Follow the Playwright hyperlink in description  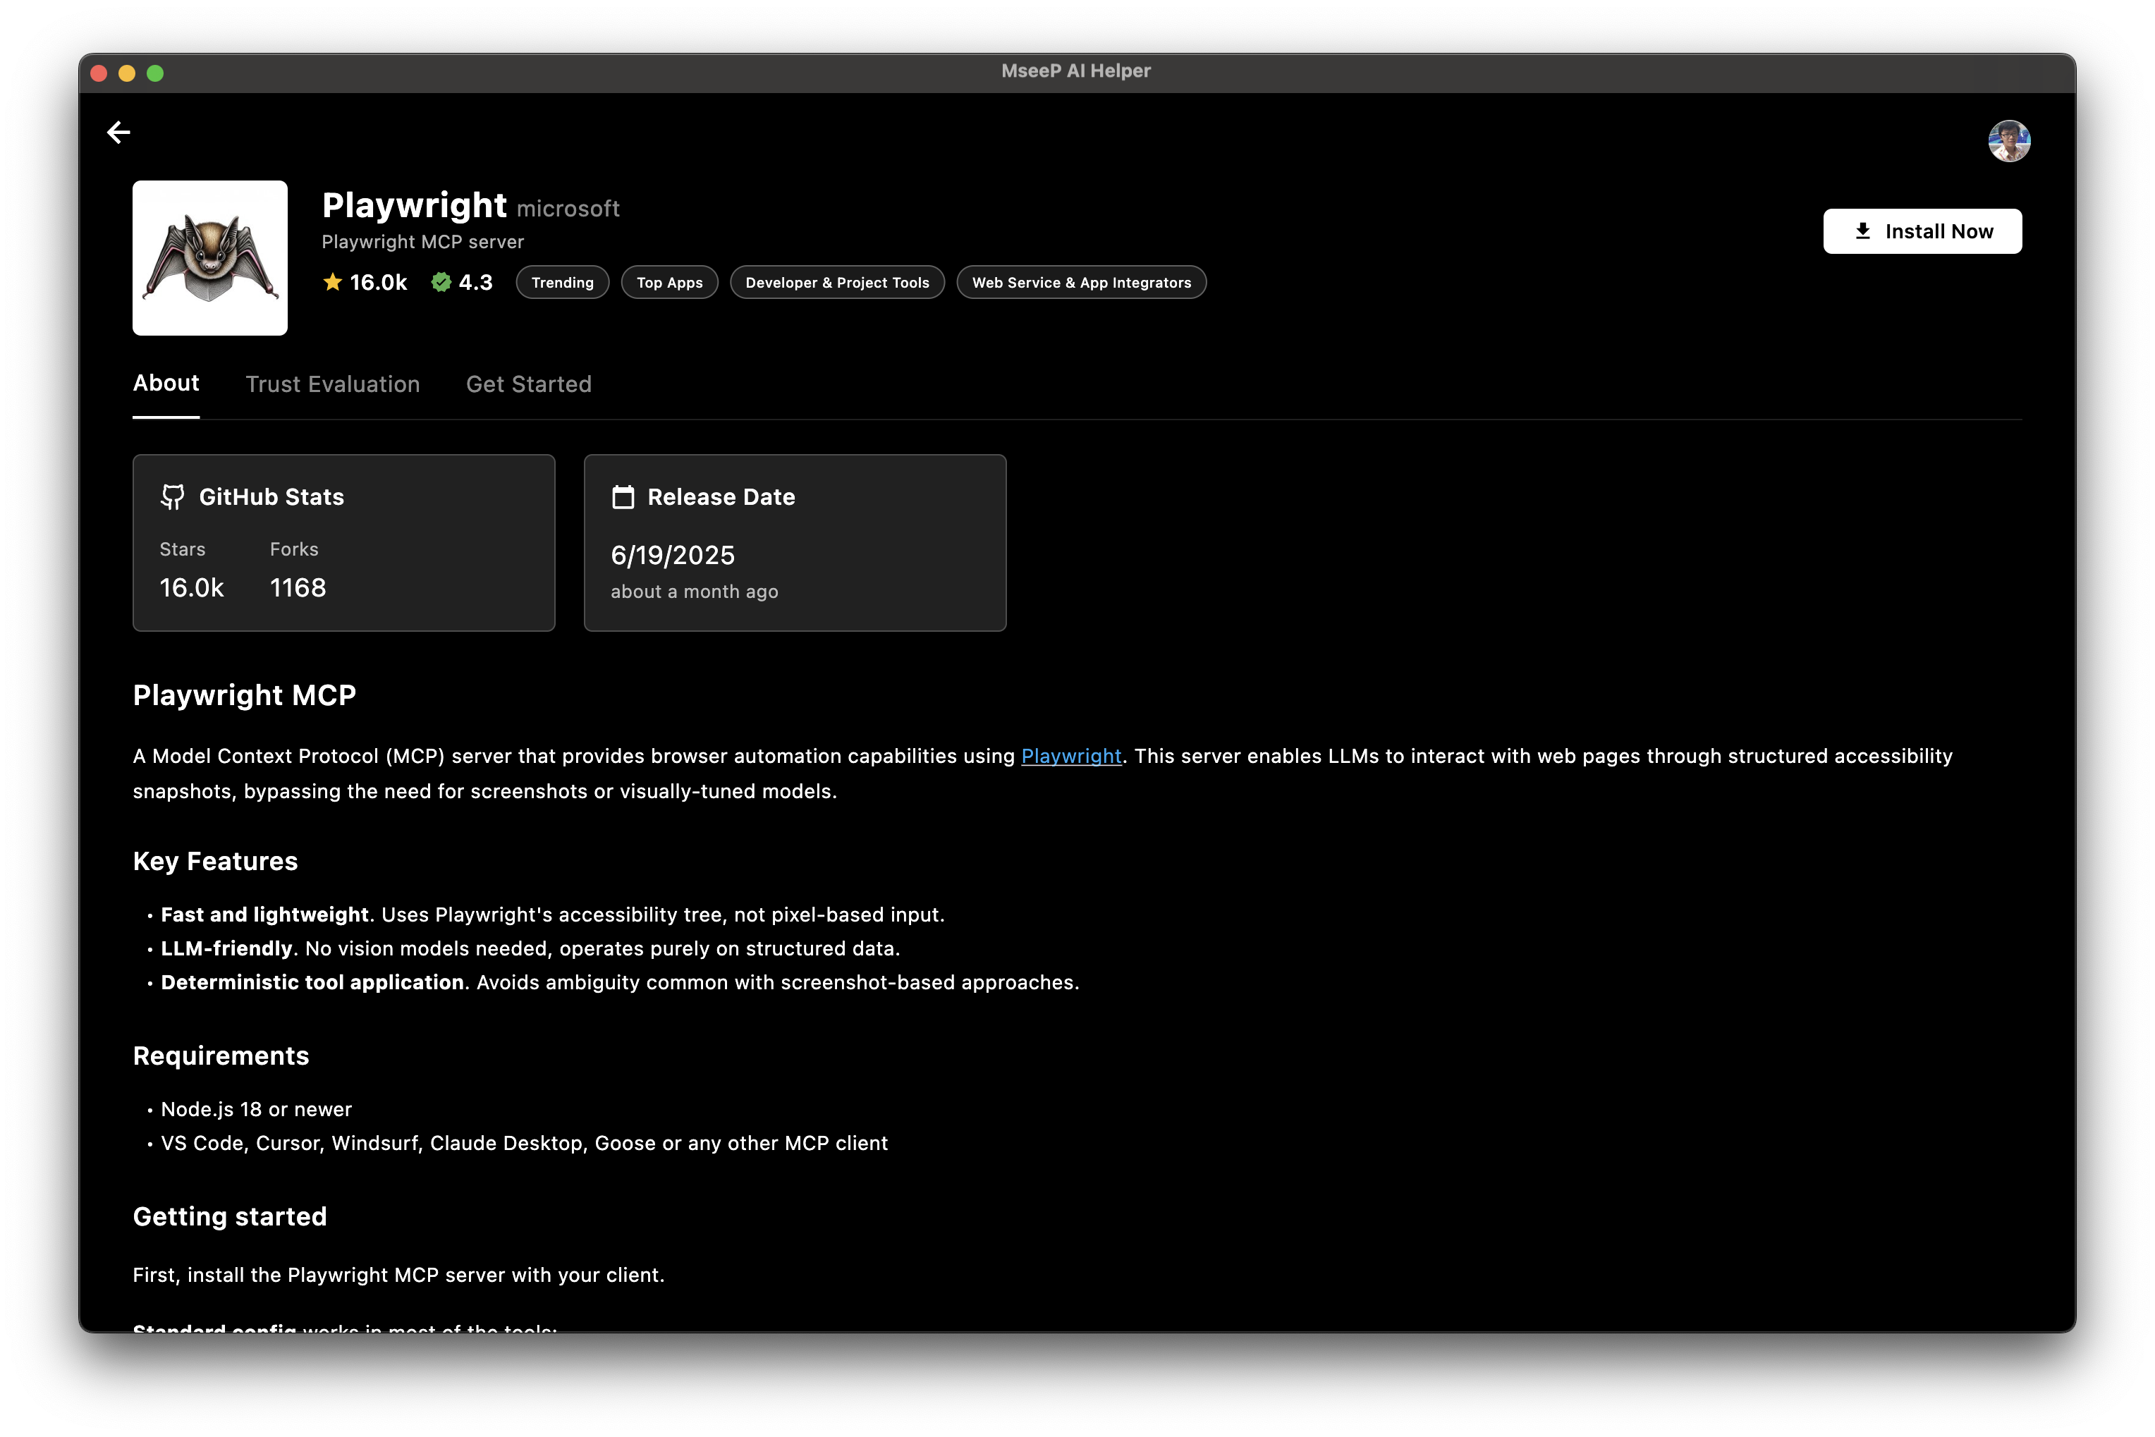coord(1070,756)
